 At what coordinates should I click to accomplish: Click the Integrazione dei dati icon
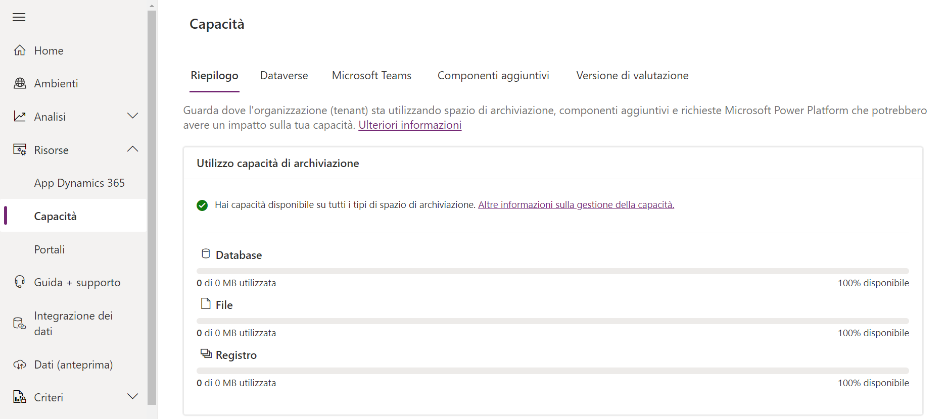(x=20, y=324)
